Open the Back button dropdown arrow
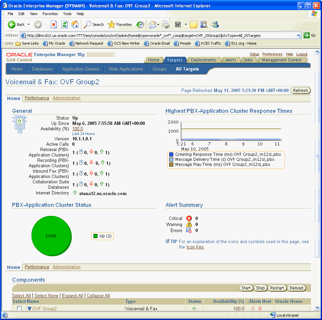 coord(29,25)
